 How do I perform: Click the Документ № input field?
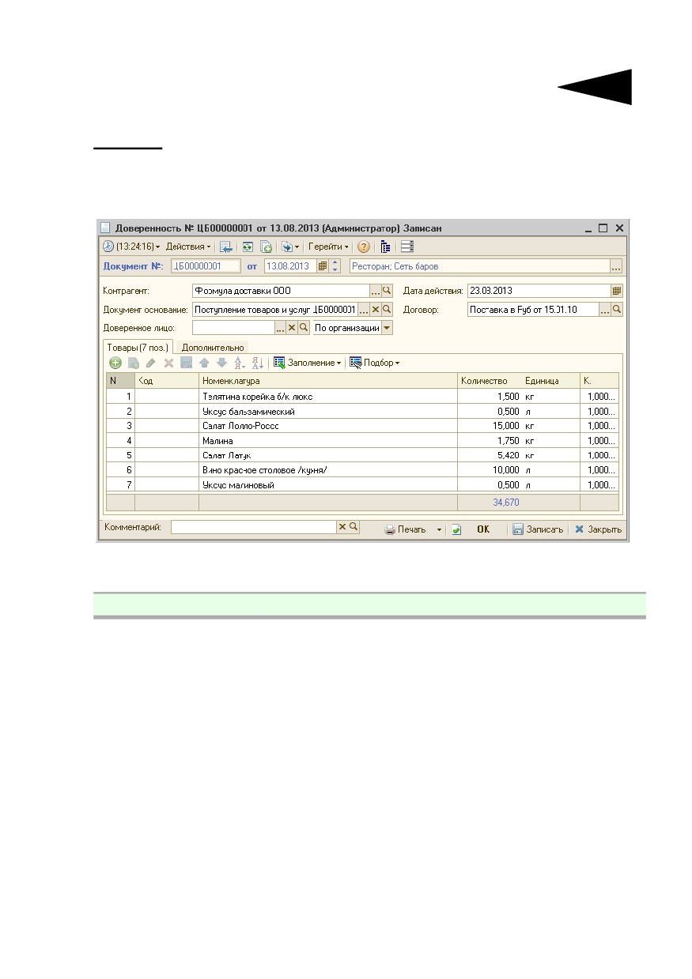coord(206,266)
